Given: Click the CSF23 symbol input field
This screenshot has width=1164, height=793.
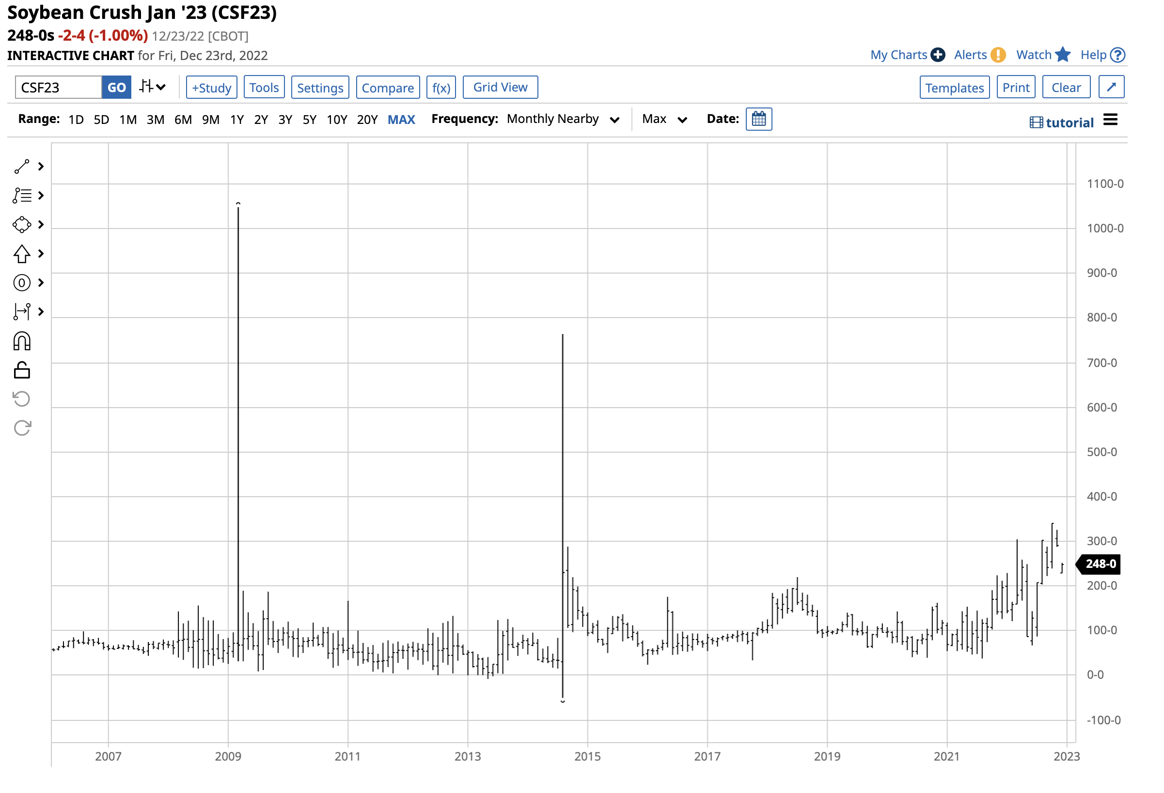Looking at the screenshot, I should [58, 88].
